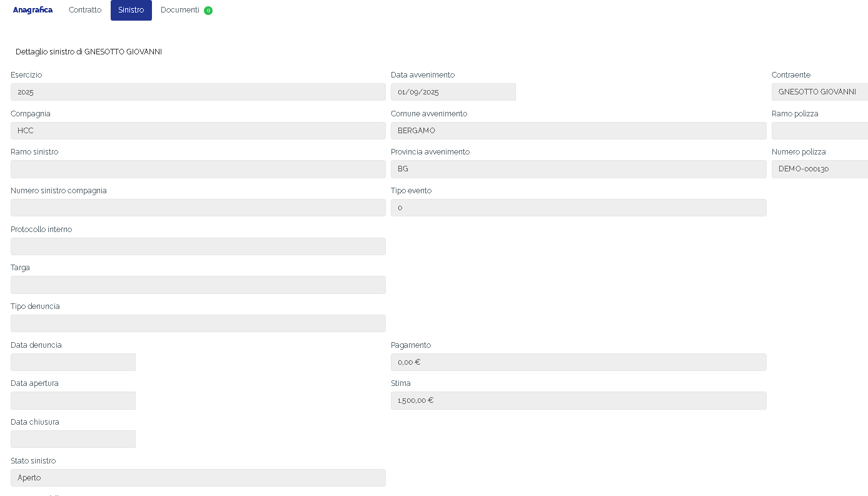Click the Esercizio field showing 2025
This screenshot has height=496, width=868.
(198, 92)
